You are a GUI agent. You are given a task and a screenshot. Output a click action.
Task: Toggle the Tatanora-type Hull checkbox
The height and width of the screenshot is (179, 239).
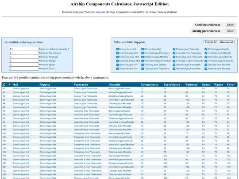click(117, 69)
